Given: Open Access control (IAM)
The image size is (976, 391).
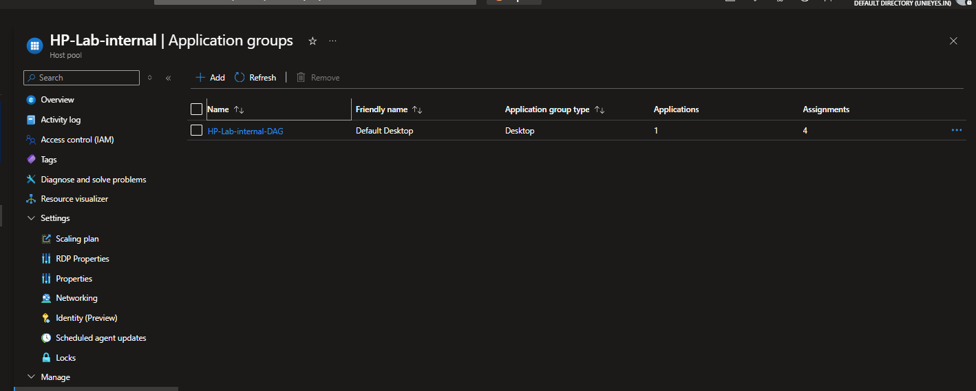Looking at the screenshot, I should point(77,140).
